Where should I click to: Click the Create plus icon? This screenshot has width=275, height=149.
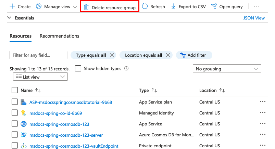pyautogui.click(x=12, y=6)
